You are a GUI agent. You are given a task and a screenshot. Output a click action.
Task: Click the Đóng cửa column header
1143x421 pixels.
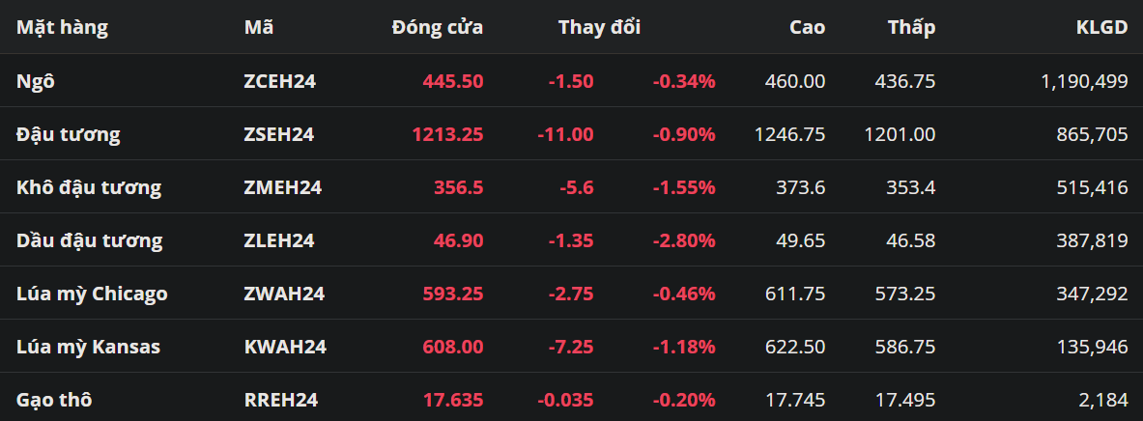(437, 27)
